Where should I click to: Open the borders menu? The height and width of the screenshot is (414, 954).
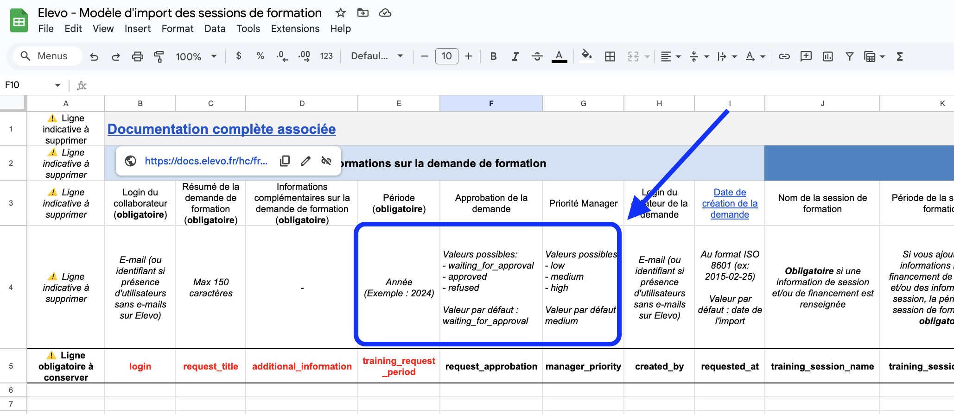[610, 56]
